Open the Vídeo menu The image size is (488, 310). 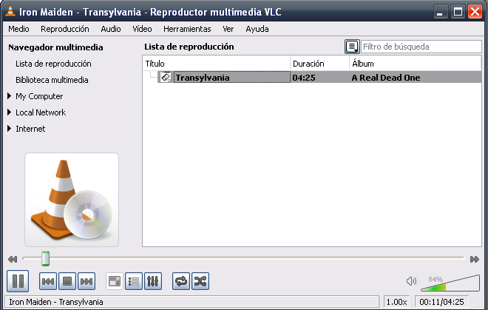point(142,29)
